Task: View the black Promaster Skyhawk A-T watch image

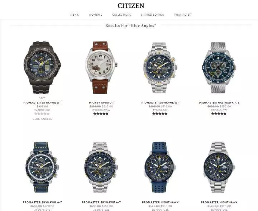Action: (42, 67)
